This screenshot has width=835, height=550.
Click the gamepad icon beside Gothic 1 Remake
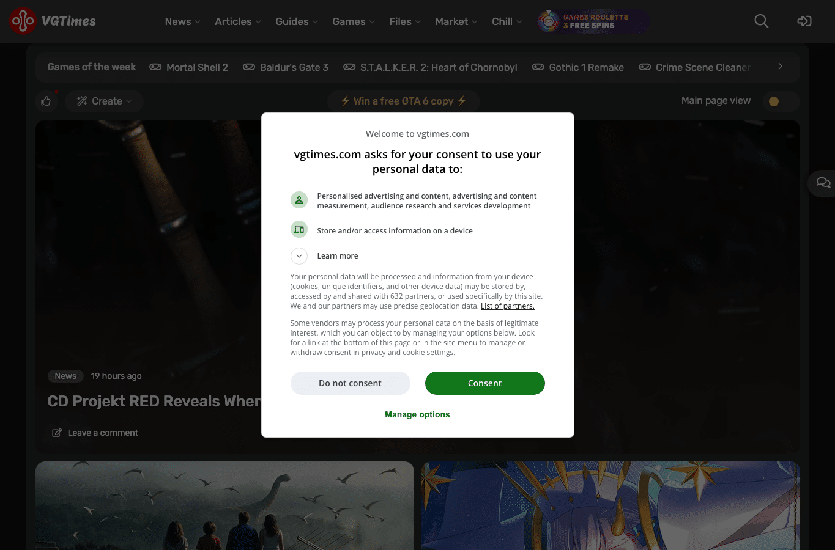pos(538,67)
